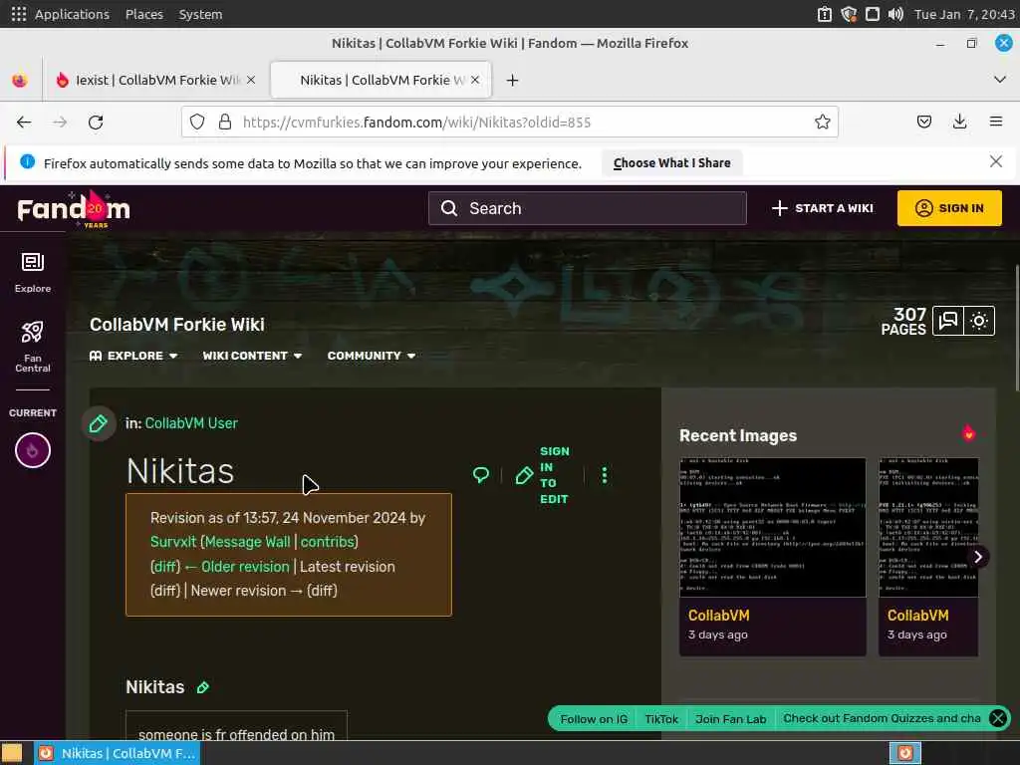1020x765 pixels.
Task: Open Fan Central in sidebar
Action: 33,347
